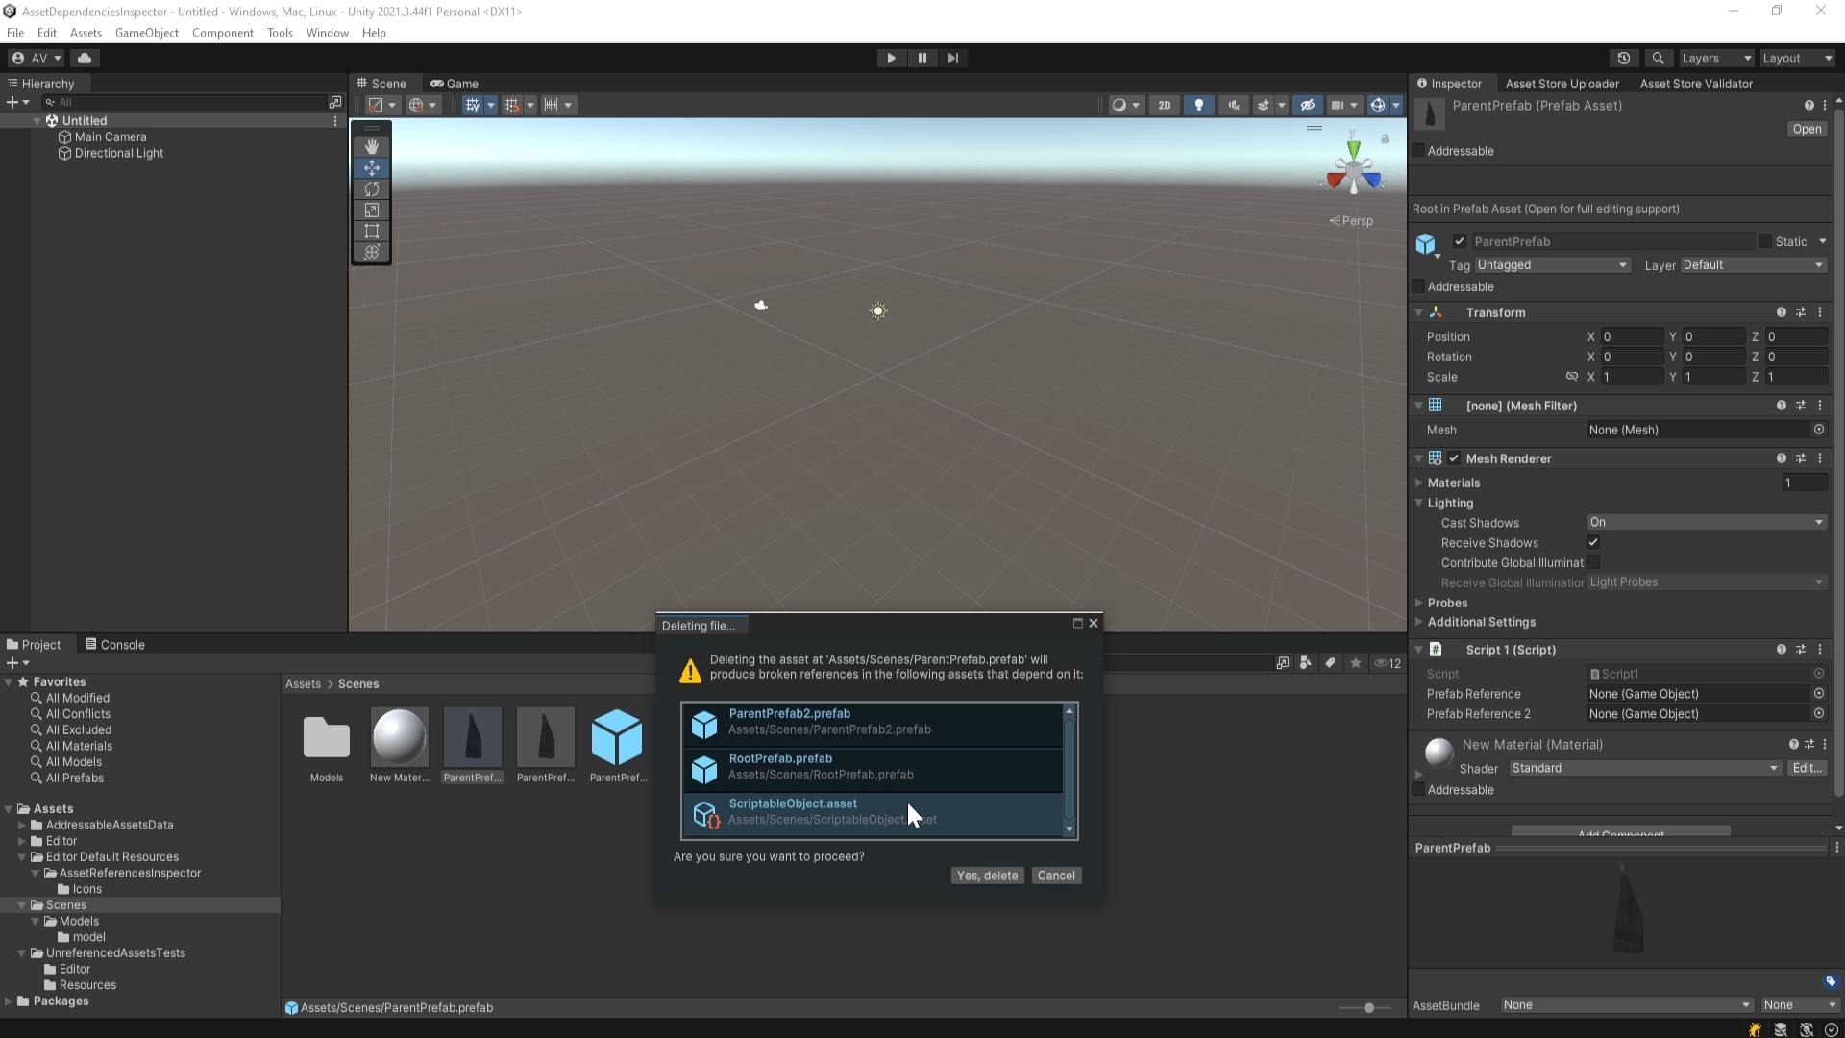This screenshot has width=1845, height=1038.
Task: Click the scene orientation gizmo
Action: (x=1353, y=171)
